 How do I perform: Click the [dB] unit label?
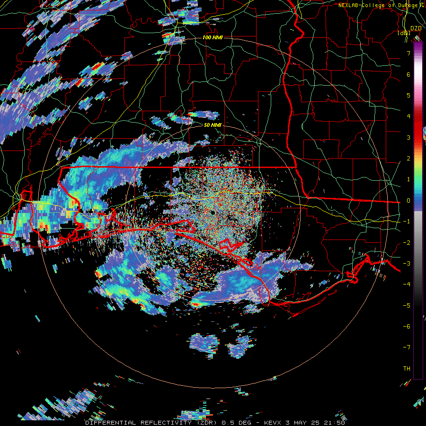tap(404, 33)
